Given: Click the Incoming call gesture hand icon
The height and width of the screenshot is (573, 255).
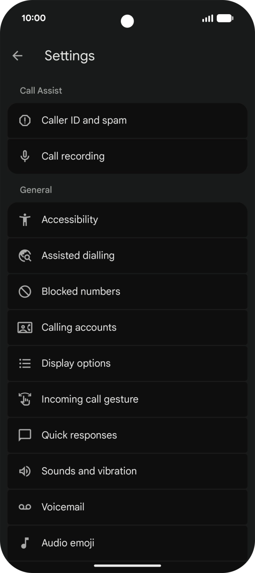Looking at the screenshot, I should point(25,399).
